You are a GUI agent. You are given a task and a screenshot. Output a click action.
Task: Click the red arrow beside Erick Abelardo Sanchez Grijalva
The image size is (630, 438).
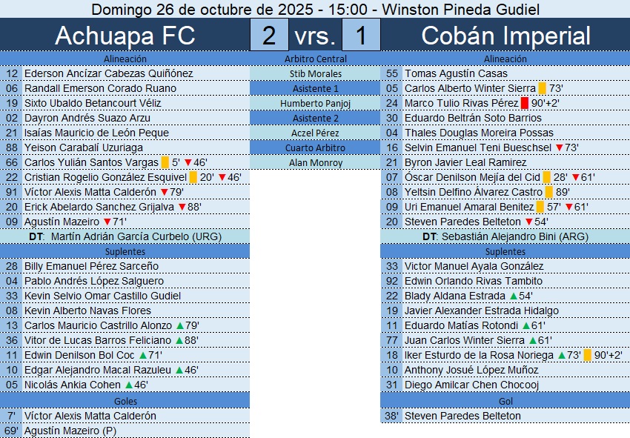[181, 207]
